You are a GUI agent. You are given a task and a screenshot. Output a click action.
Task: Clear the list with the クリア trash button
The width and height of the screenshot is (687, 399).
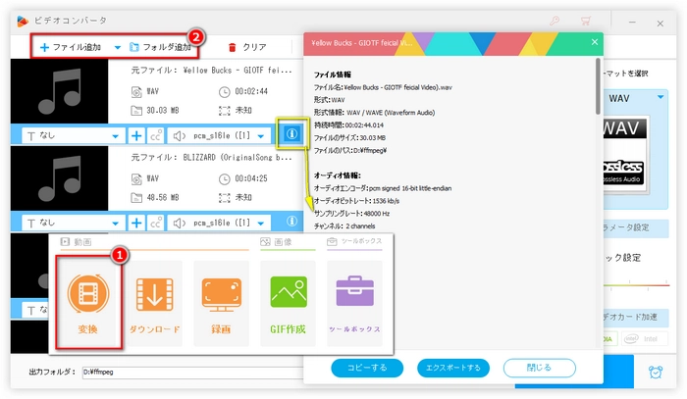point(247,47)
